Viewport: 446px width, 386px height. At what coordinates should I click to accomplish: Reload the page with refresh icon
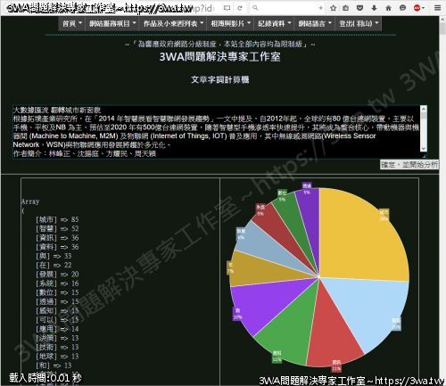(x=240, y=8)
